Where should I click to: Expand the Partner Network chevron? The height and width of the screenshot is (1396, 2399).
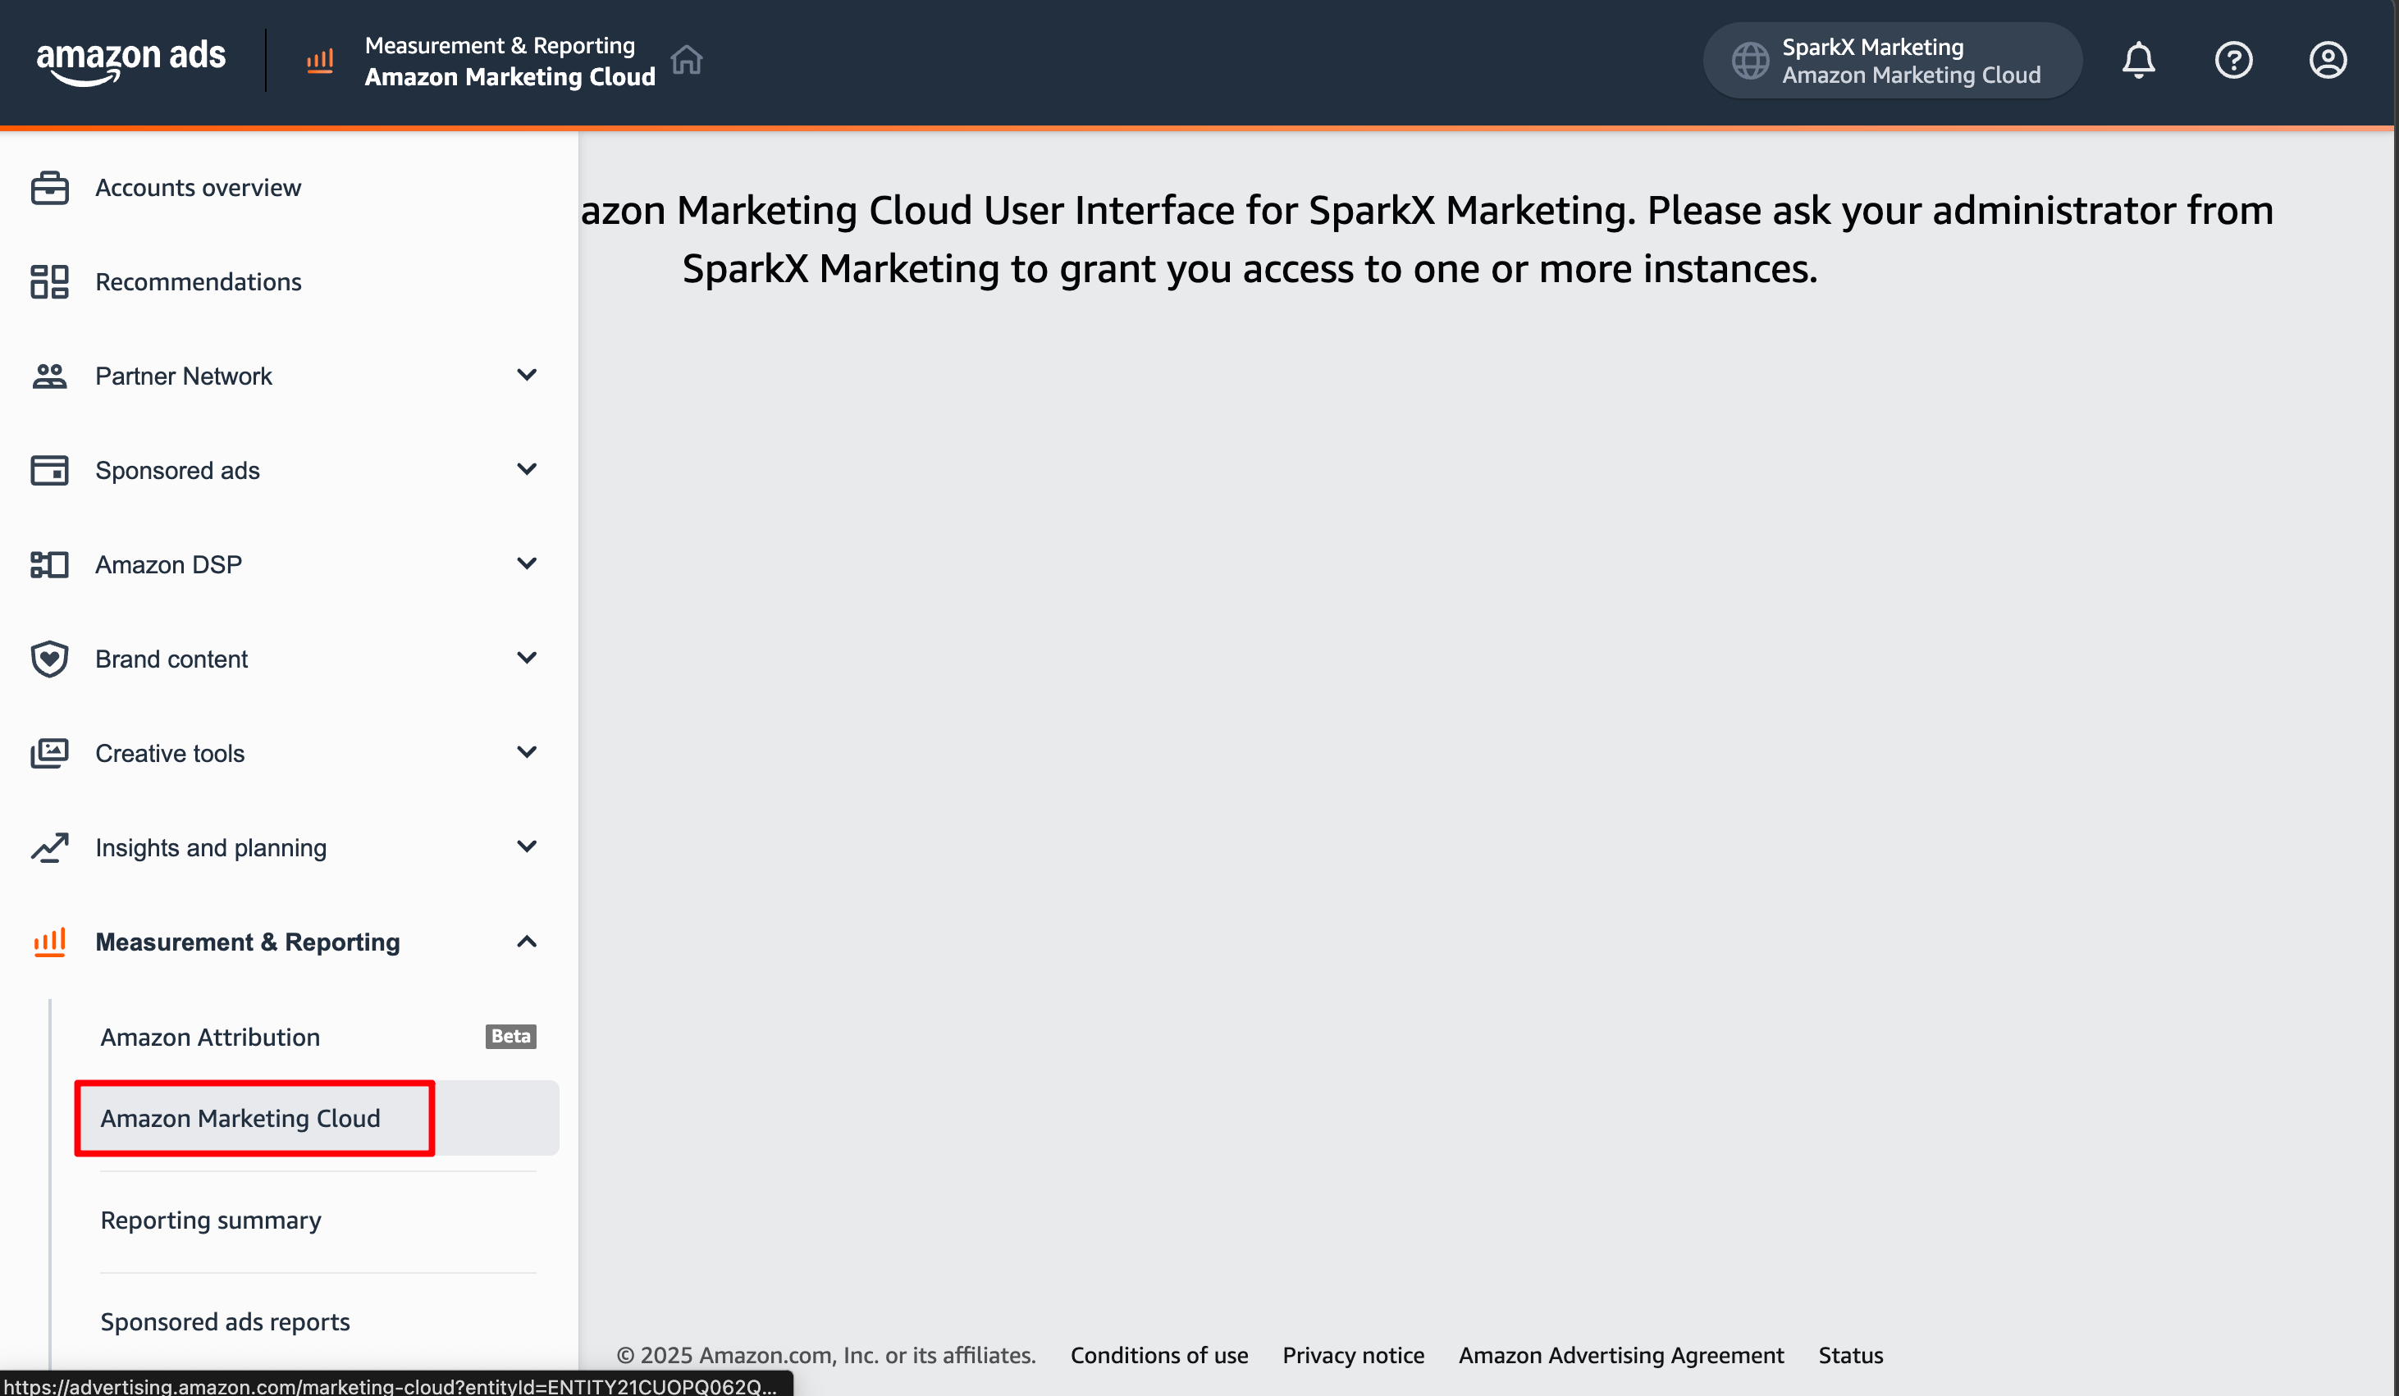tap(527, 375)
